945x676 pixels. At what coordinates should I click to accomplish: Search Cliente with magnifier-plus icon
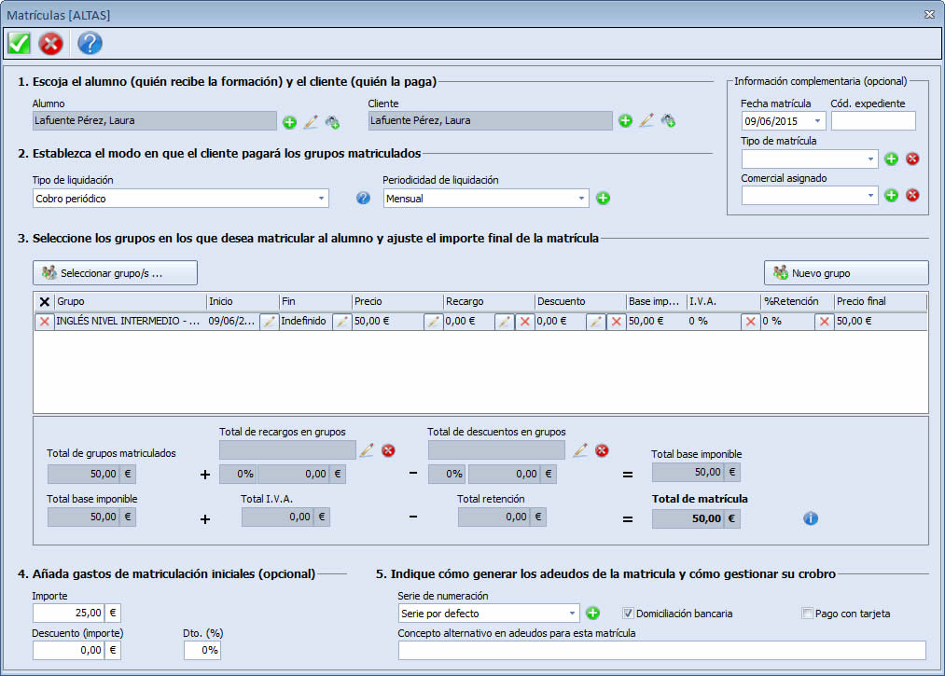[x=668, y=121]
